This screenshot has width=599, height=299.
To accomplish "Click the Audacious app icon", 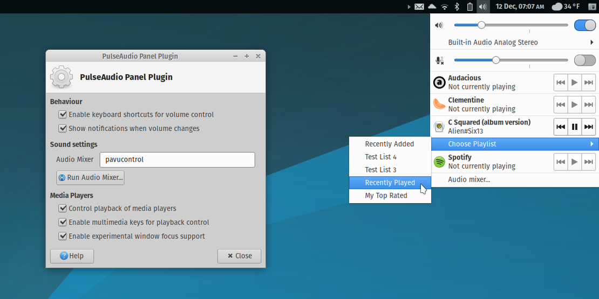I will [439, 82].
